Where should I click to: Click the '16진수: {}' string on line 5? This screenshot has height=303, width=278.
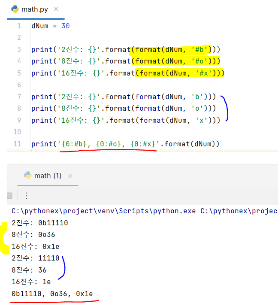[x=81, y=73]
